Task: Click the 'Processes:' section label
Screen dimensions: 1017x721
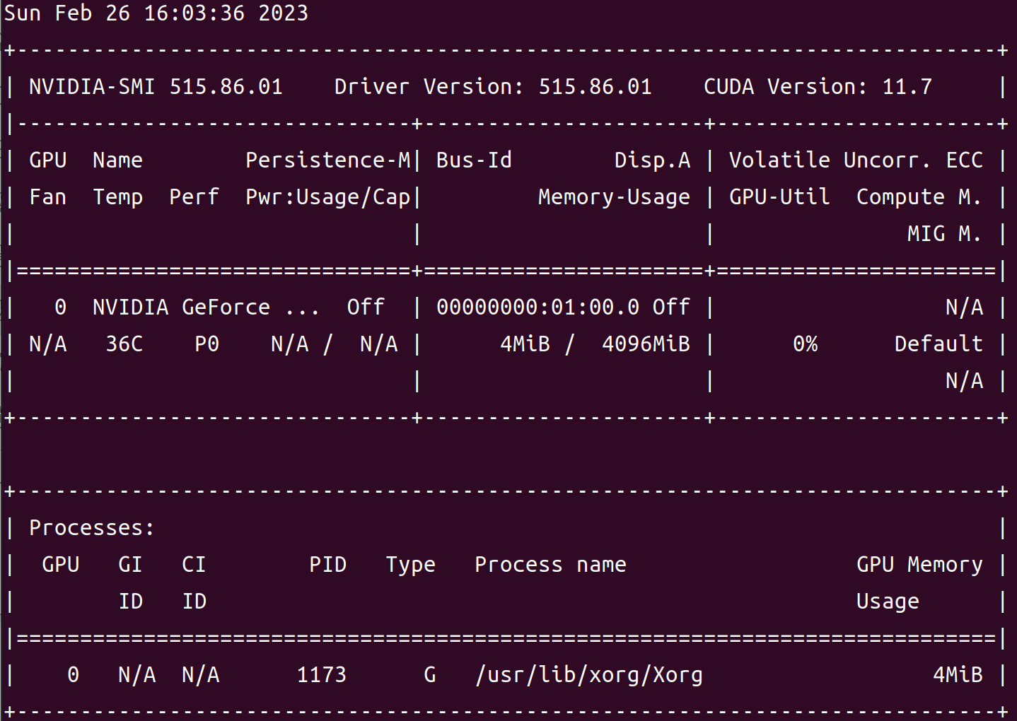Action: (91, 528)
